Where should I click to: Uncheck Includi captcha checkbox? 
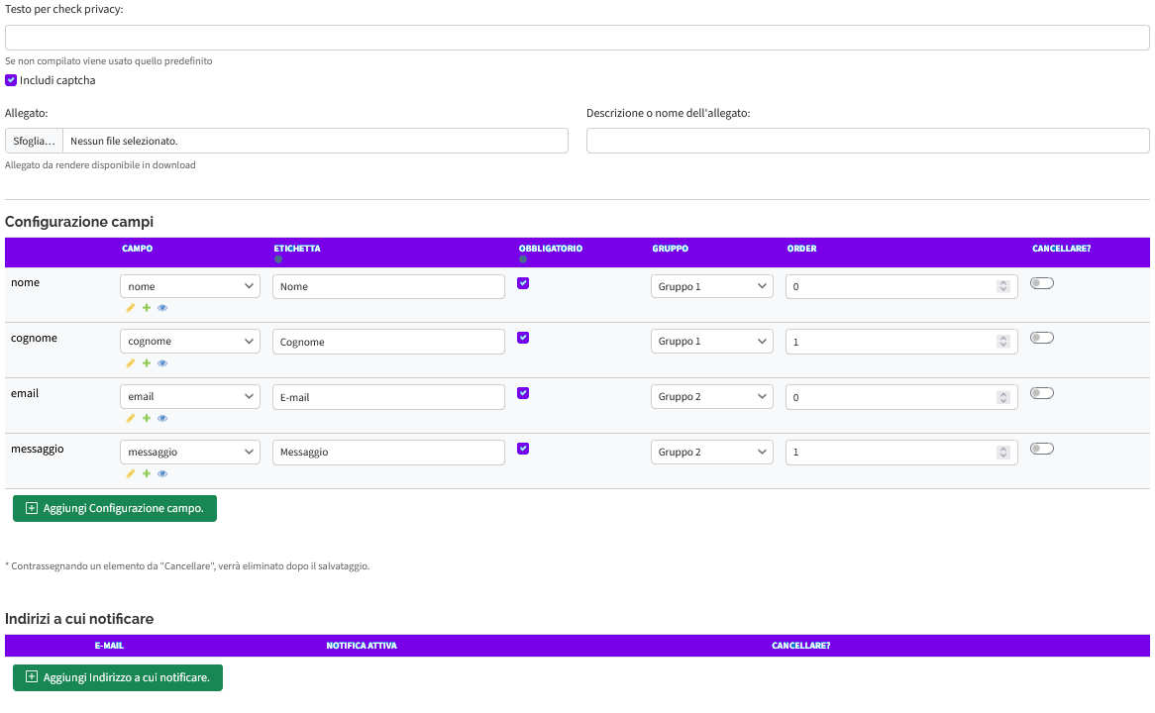[11, 80]
